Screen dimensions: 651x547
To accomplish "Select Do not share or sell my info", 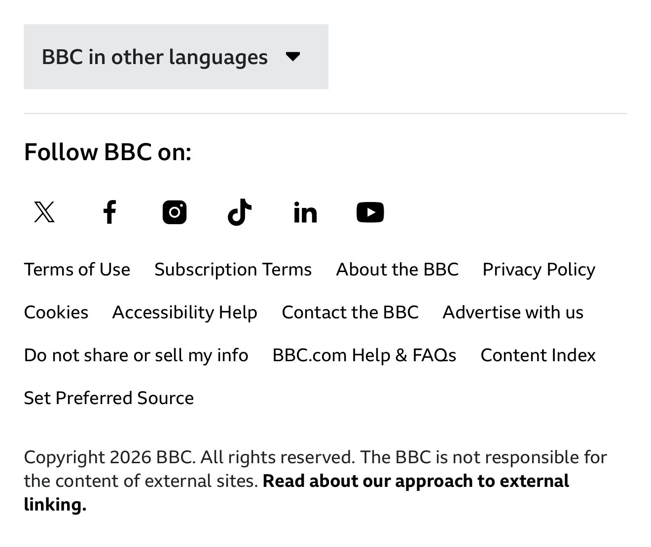I will pyautogui.click(x=136, y=355).
